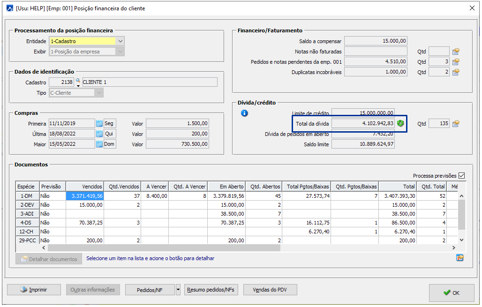Click the Imprimir button
This screenshot has width=482, height=307.
(x=34, y=290)
